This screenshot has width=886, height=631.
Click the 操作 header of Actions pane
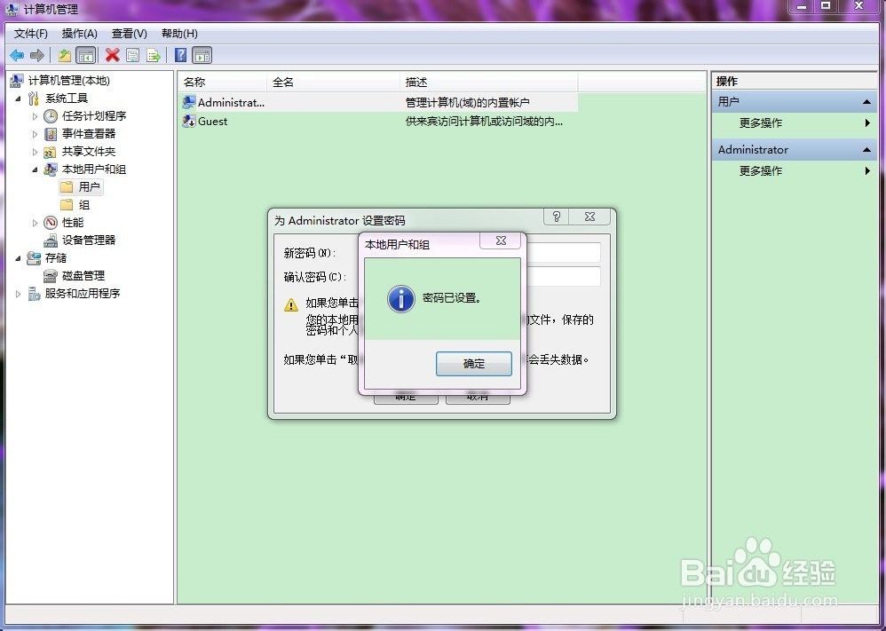pos(727,82)
